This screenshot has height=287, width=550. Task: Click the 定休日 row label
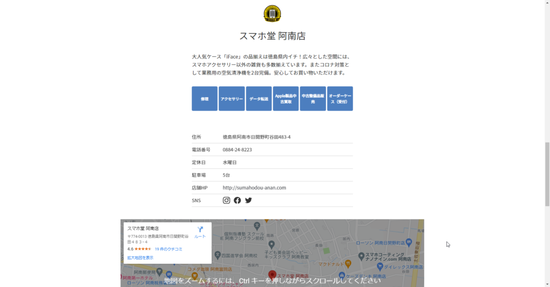(x=199, y=163)
